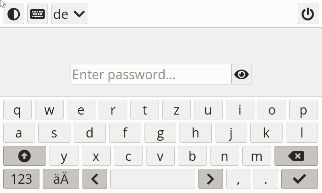Show password with the eye icon
Viewport: 322px width, 193px height.
click(x=242, y=74)
